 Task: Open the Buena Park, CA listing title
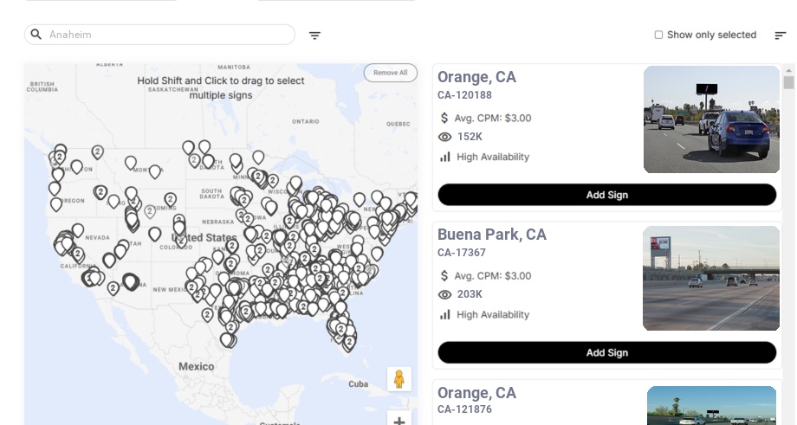click(x=491, y=235)
